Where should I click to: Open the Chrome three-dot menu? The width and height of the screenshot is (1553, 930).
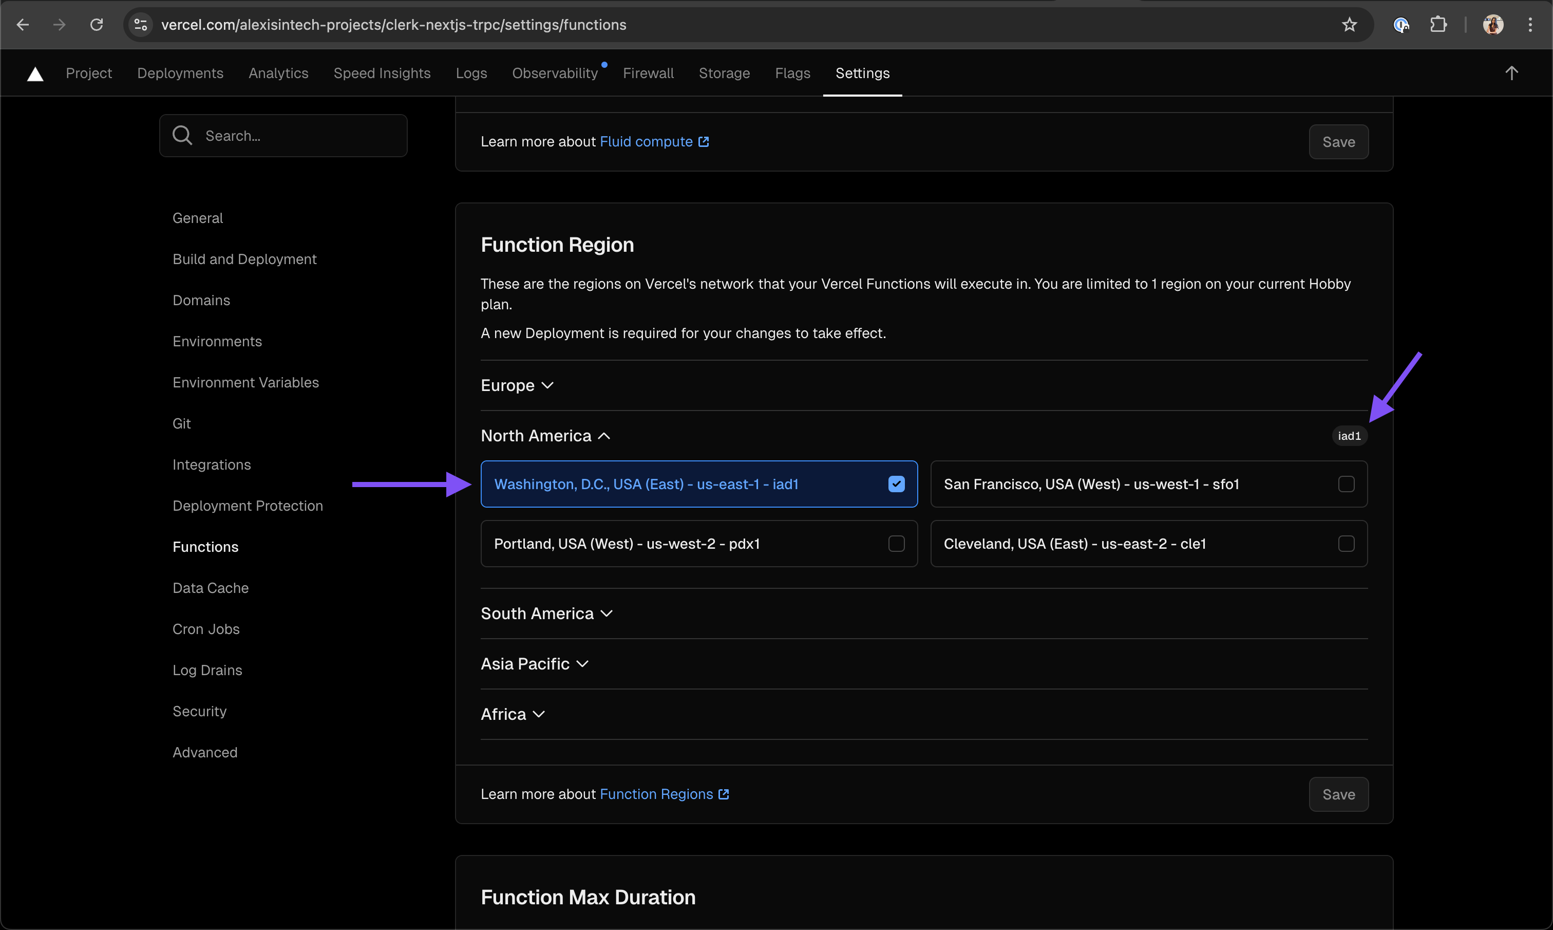pos(1530,25)
